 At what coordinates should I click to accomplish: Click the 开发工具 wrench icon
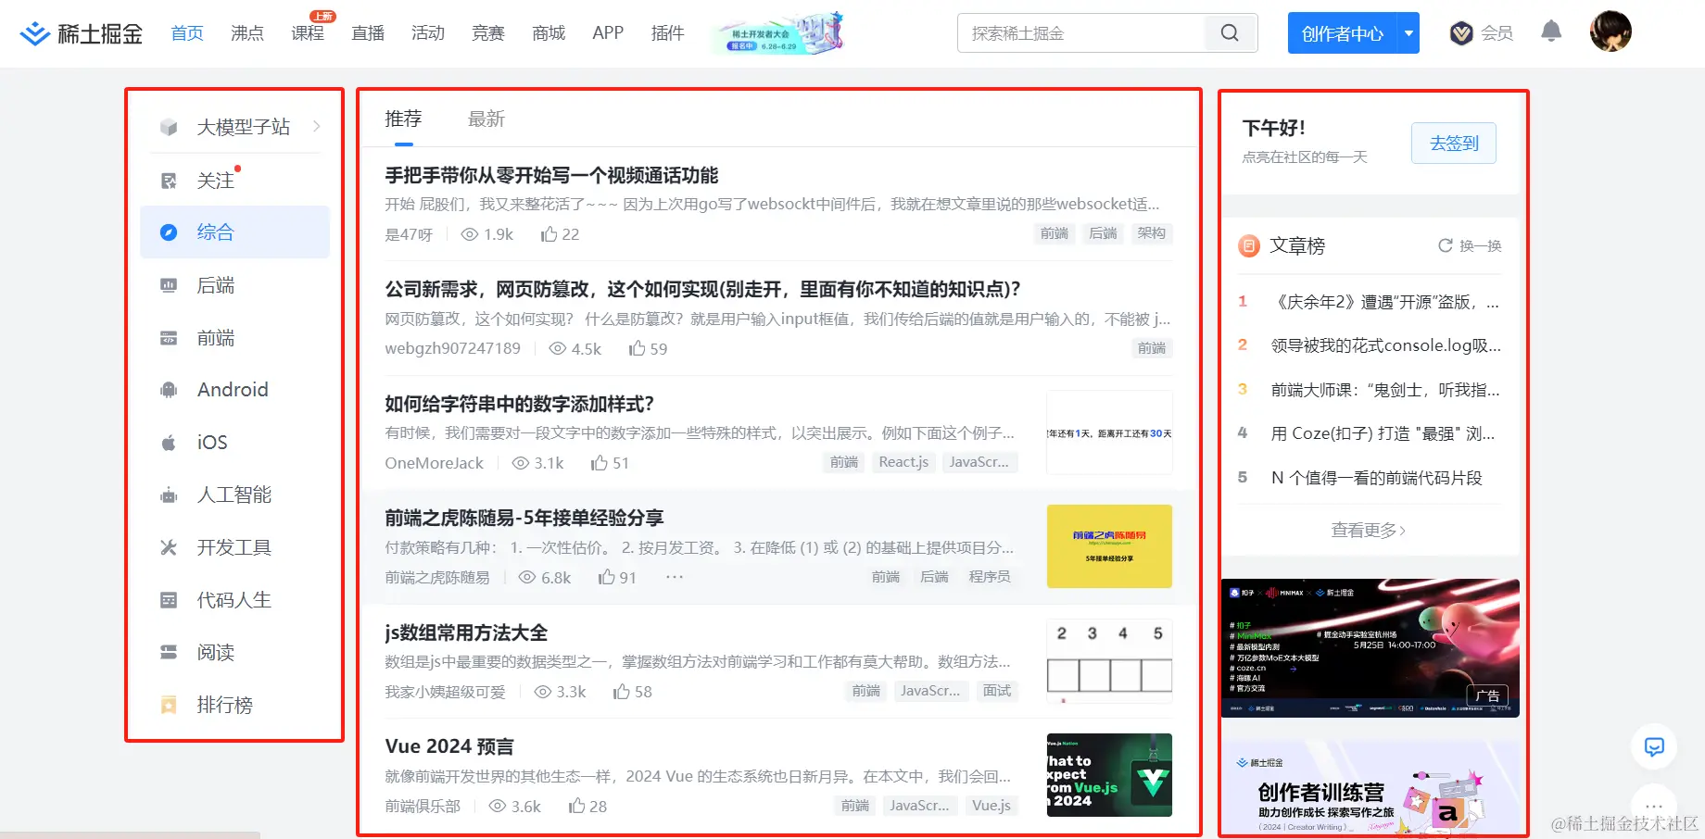(169, 547)
